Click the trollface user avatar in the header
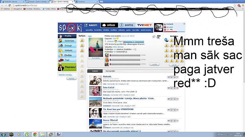This screenshot has height=137, width=245. (159, 28)
